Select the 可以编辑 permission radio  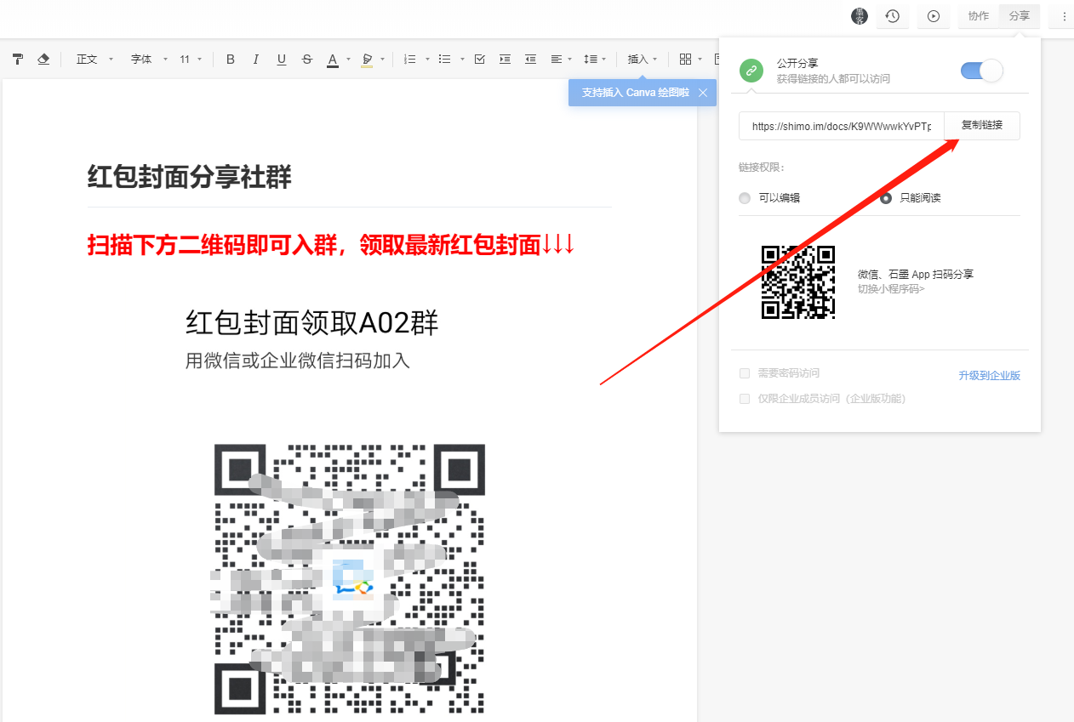(x=745, y=198)
